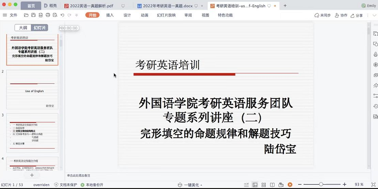Click the zoom slider handle
Screen dimensions: 378x189
click(x=321, y=185)
